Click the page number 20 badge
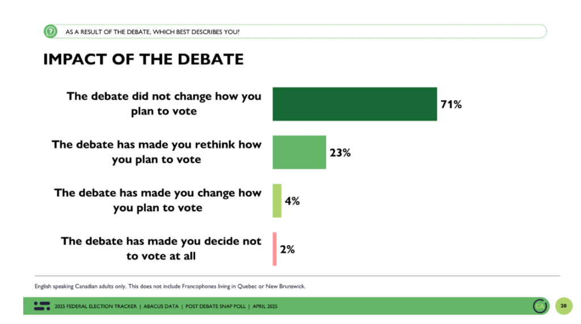581x324 pixels. [563, 306]
